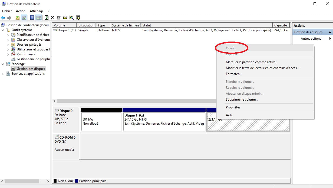Viewport: 333px width, 188px height.
Task: Choose Marquer la partition comme active
Action: click(250, 62)
